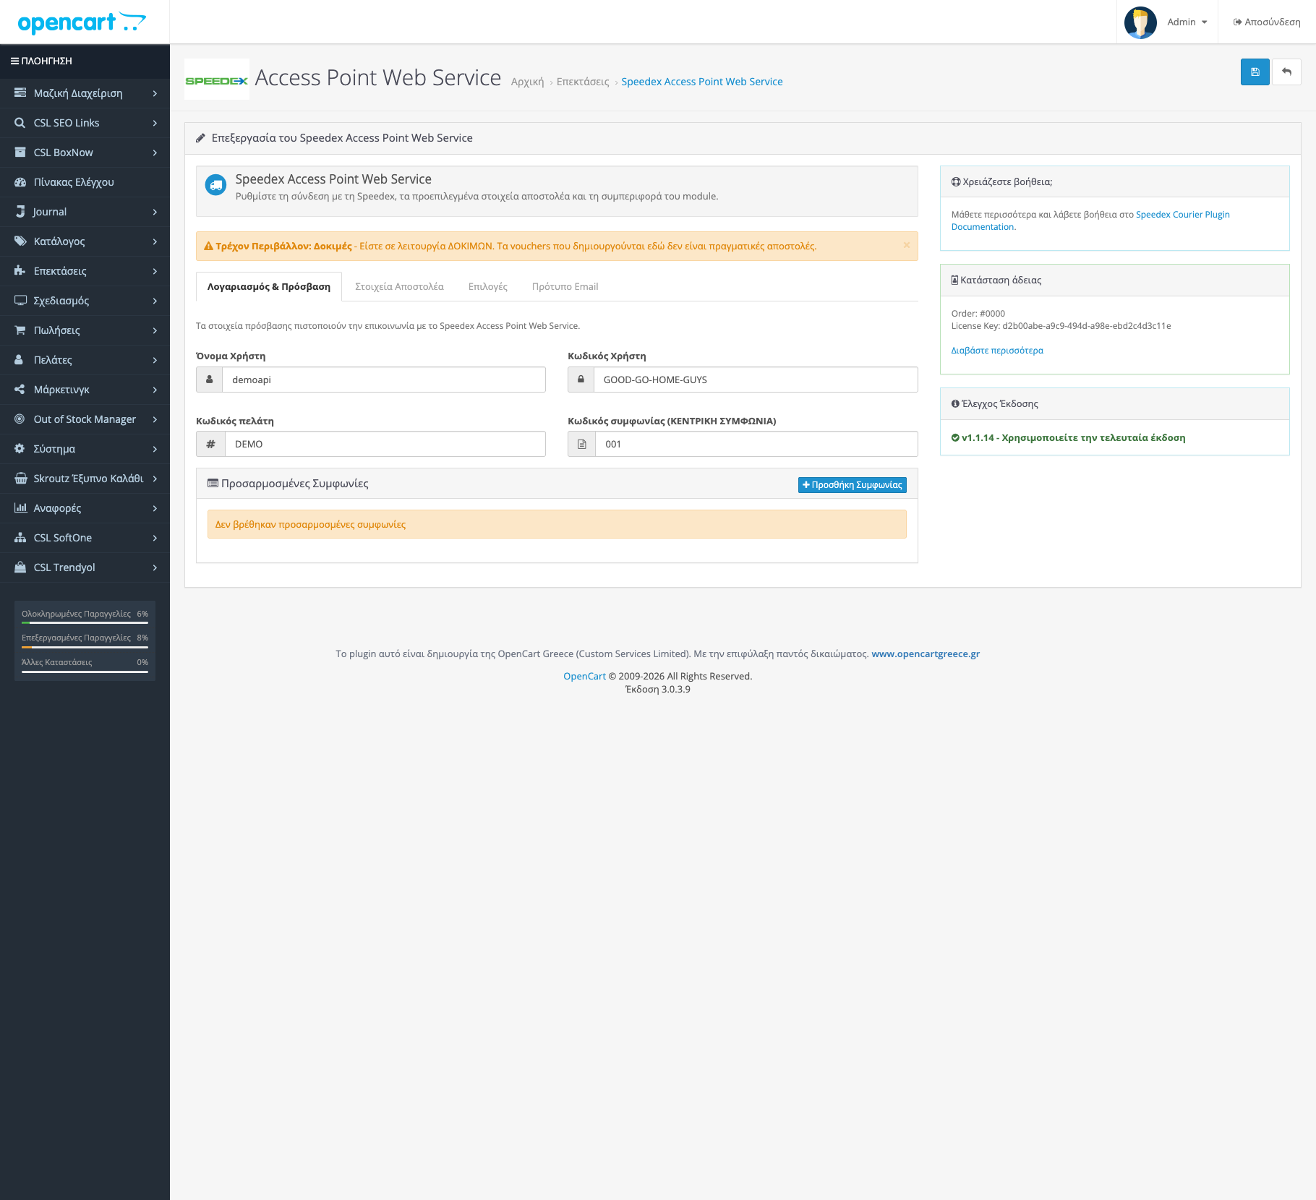Click the blue save floppy-disk button
The width and height of the screenshot is (1316, 1200).
1255,72
